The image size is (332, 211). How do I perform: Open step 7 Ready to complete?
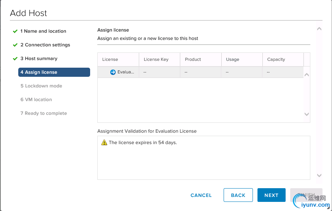click(x=44, y=113)
